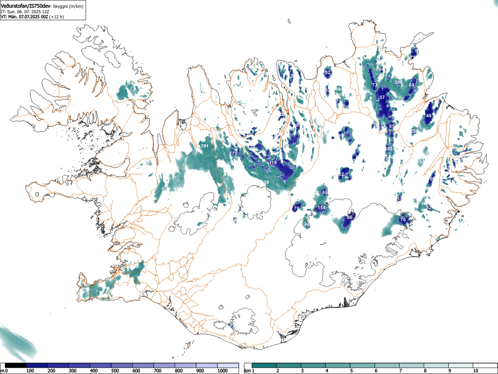This screenshot has width=498, height=374.
Task: Click the "82" visibility value on map
Action: tap(342, 174)
